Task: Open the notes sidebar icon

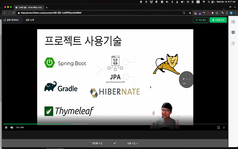Action: point(233,43)
